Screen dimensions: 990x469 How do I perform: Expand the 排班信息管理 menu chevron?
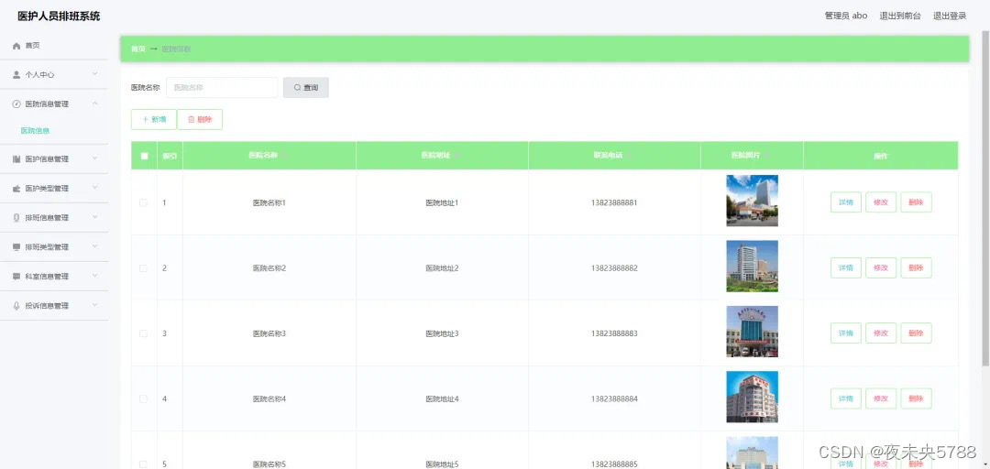click(x=94, y=217)
